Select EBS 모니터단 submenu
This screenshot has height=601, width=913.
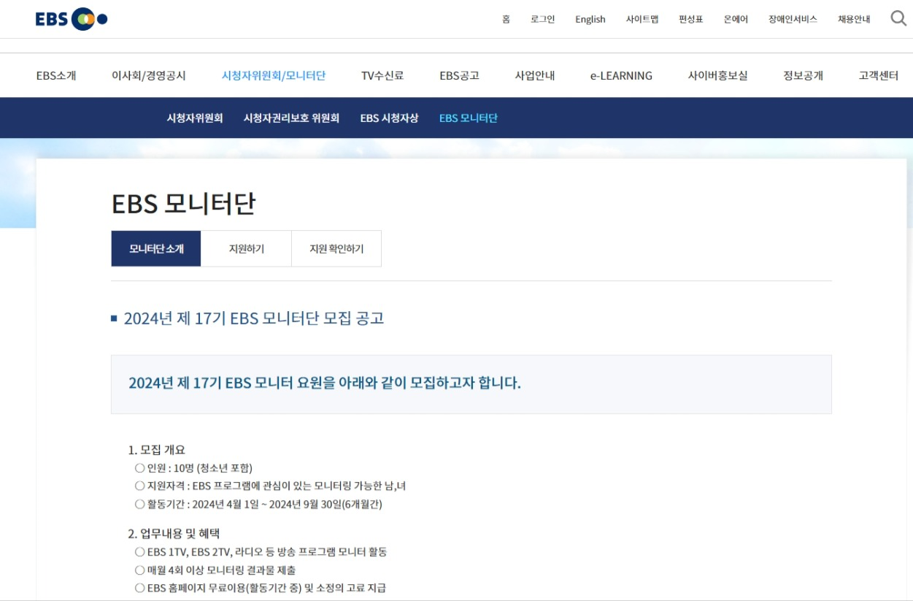[x=469, y=118]
